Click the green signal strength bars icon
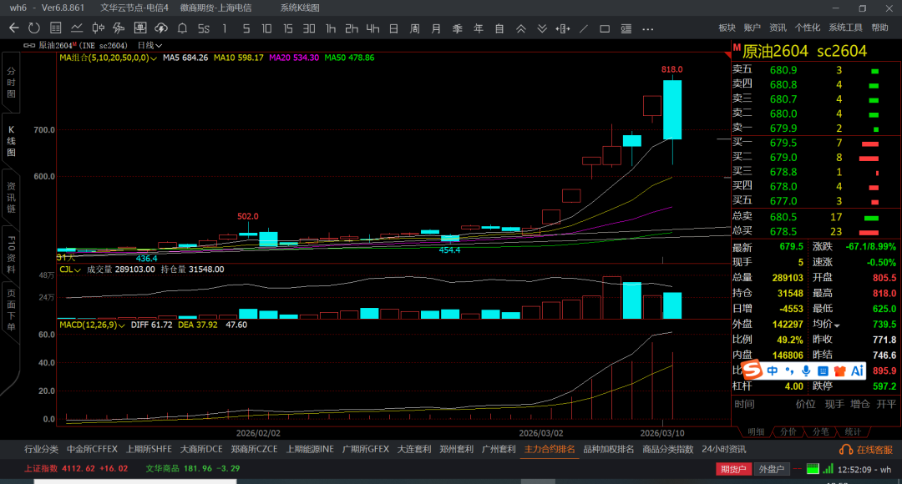The width and height of the screenshot is (902, 484). [x=828, y=469]
